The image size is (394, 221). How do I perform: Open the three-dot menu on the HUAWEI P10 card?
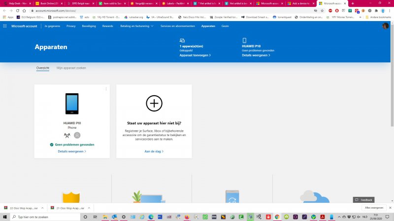coord(106,89)
